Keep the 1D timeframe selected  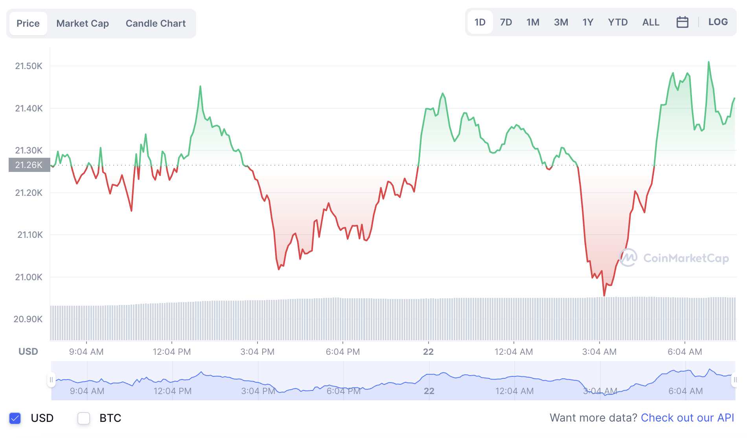[x=480, y=22]
